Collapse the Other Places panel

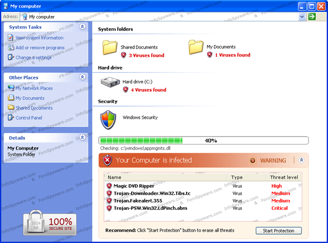(x=83, y=77)
